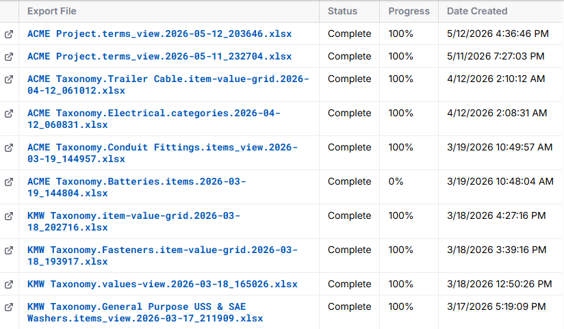Viewport: 564px width, 329px height.
Task: Click 100% progress in the Trailer Cable row
Action: click(400, 79)
